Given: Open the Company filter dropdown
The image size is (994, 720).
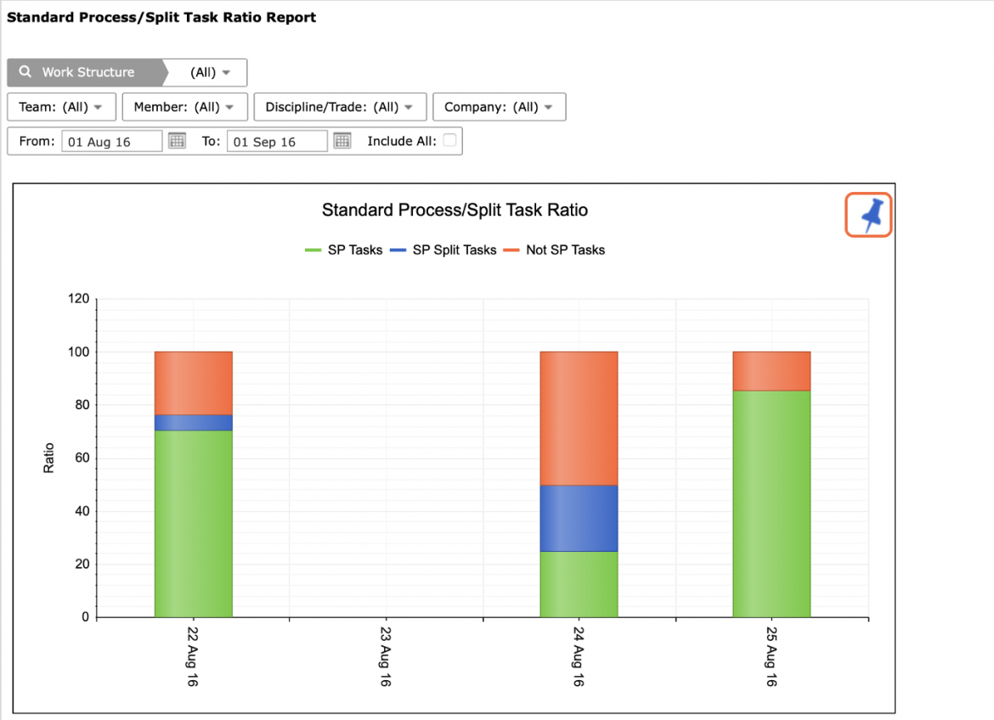Looking at the screenshot, I should click(499, 107).
